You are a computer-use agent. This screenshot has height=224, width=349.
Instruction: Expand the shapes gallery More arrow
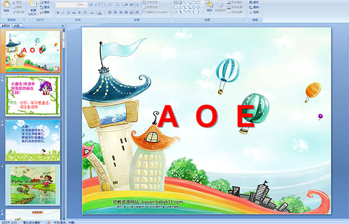[202, 12]
